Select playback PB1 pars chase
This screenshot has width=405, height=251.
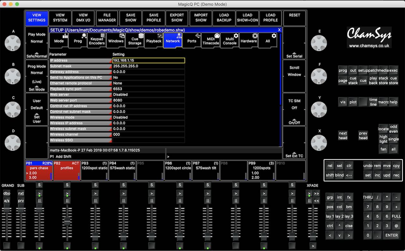coord(39,171)
